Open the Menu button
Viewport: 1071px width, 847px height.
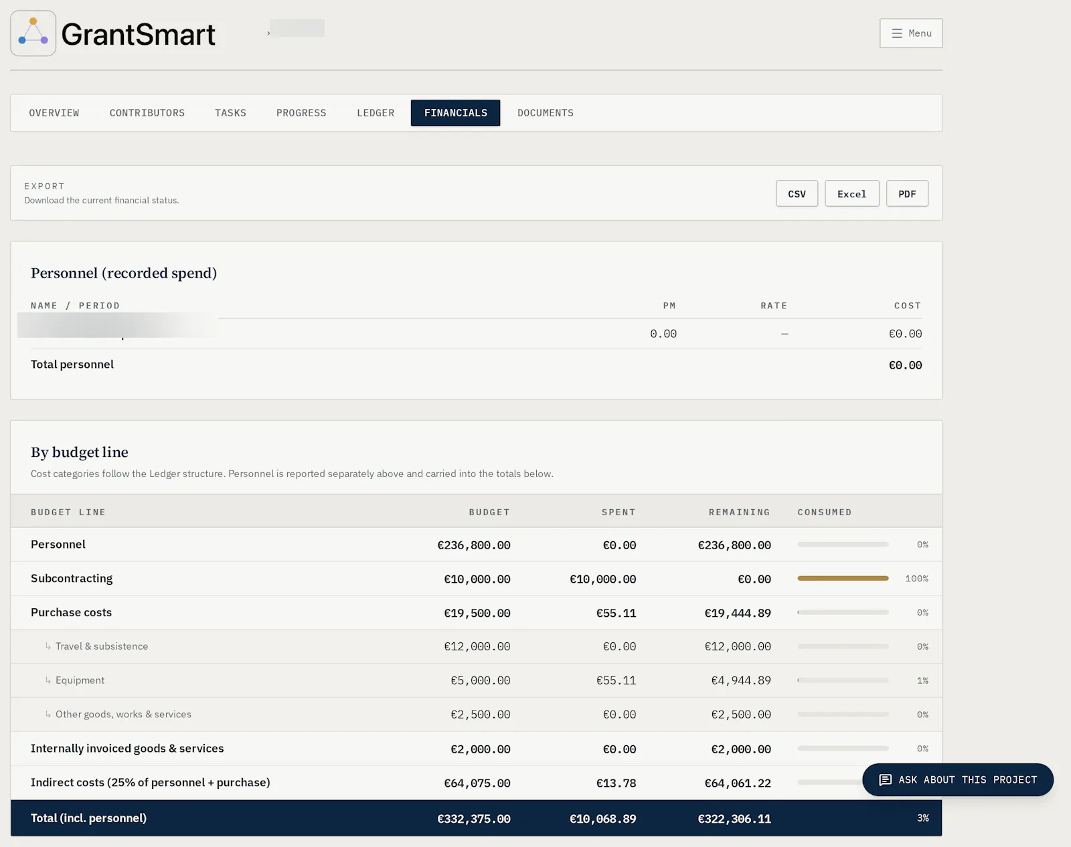(911, 33)
